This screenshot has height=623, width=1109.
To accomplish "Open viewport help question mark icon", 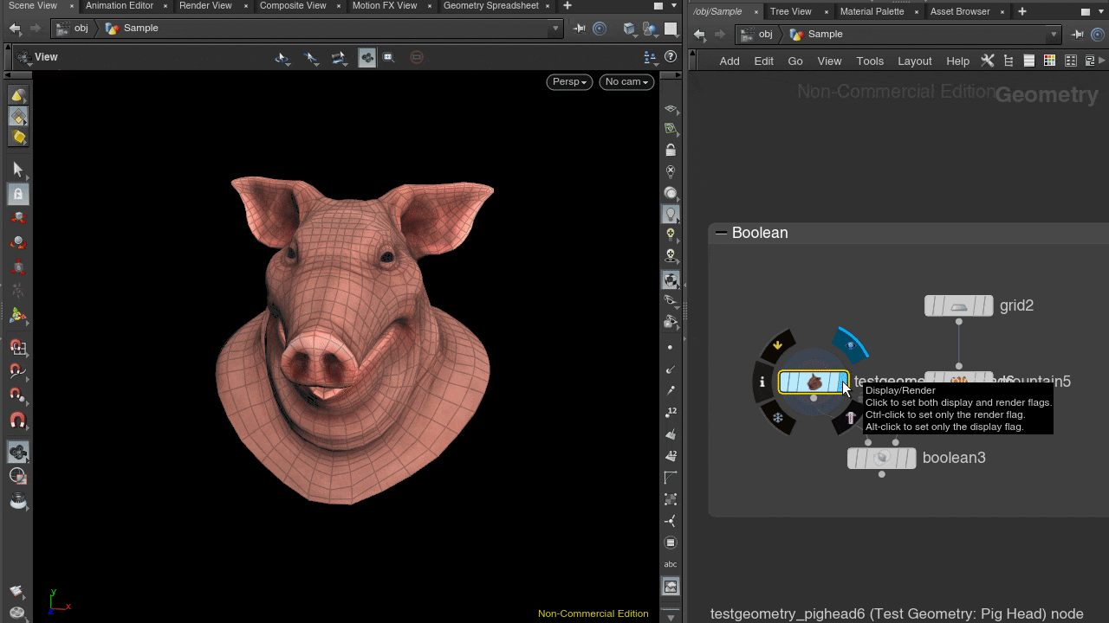I will tap(670, 57).
